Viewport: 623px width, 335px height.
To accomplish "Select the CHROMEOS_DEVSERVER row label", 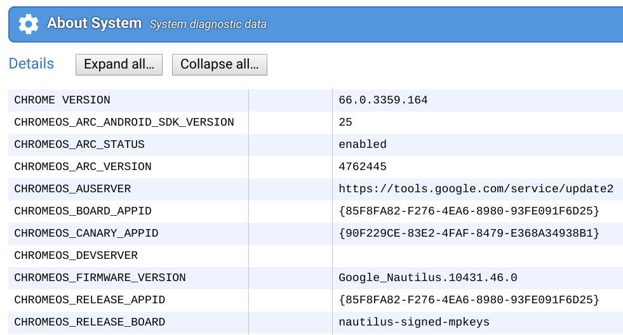I will click(x=76, y=256).
